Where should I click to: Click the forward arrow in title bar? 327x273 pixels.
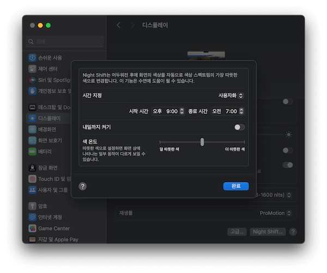[x=132, y=25]
